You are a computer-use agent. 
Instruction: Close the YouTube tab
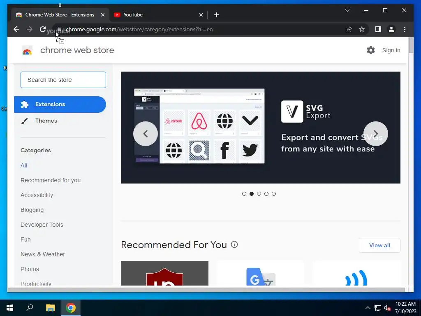pos(201,15)
